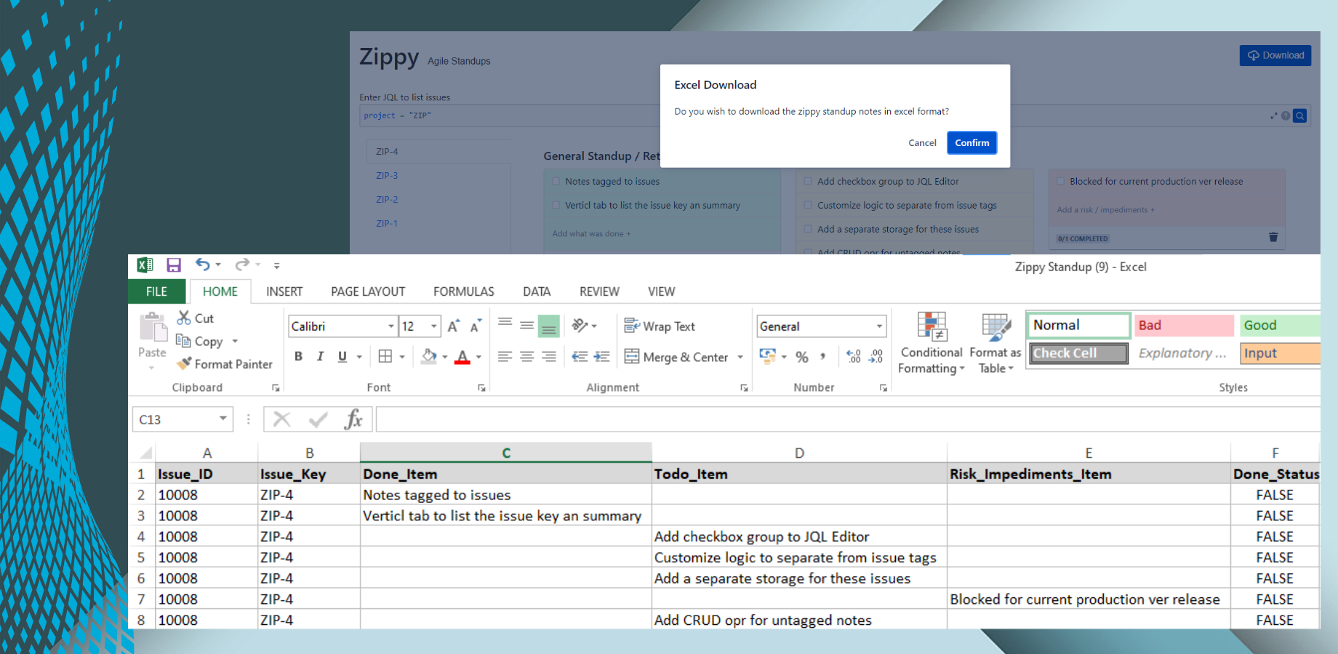Image resolution: width=1338 pixels, height=654 pixels.
Task: Click the Decrease Indent icon
Action: (x=580, y=356)
